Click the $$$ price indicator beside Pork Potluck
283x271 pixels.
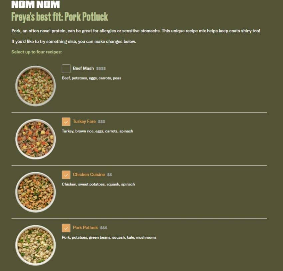point(104,228)
